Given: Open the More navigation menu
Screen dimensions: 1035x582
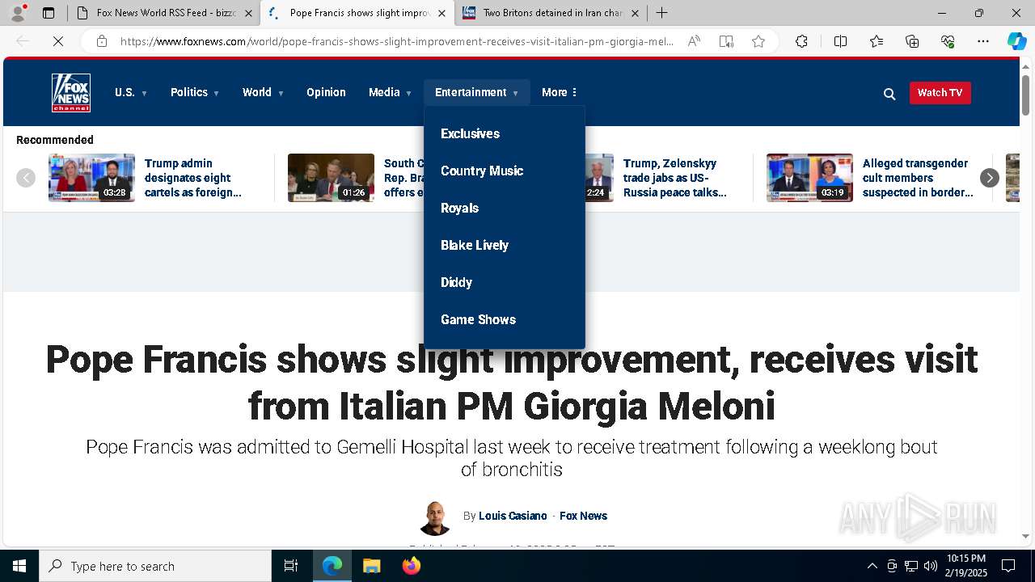Looking at the screenshot, I should coord(560,92).
